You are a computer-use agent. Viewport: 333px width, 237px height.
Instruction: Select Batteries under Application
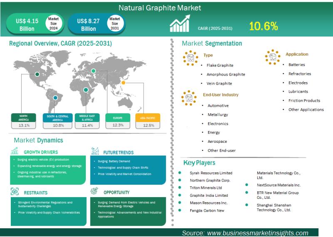296,65
